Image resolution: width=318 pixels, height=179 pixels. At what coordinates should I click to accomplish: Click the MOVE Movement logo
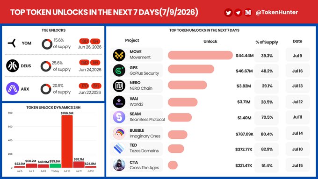pos(119,55)
